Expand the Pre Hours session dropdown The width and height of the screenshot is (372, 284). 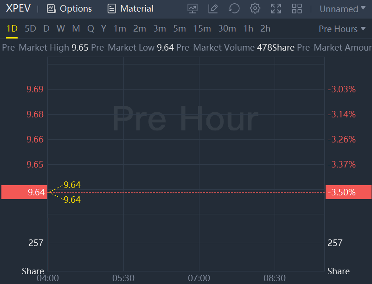(x=341, y=29)
